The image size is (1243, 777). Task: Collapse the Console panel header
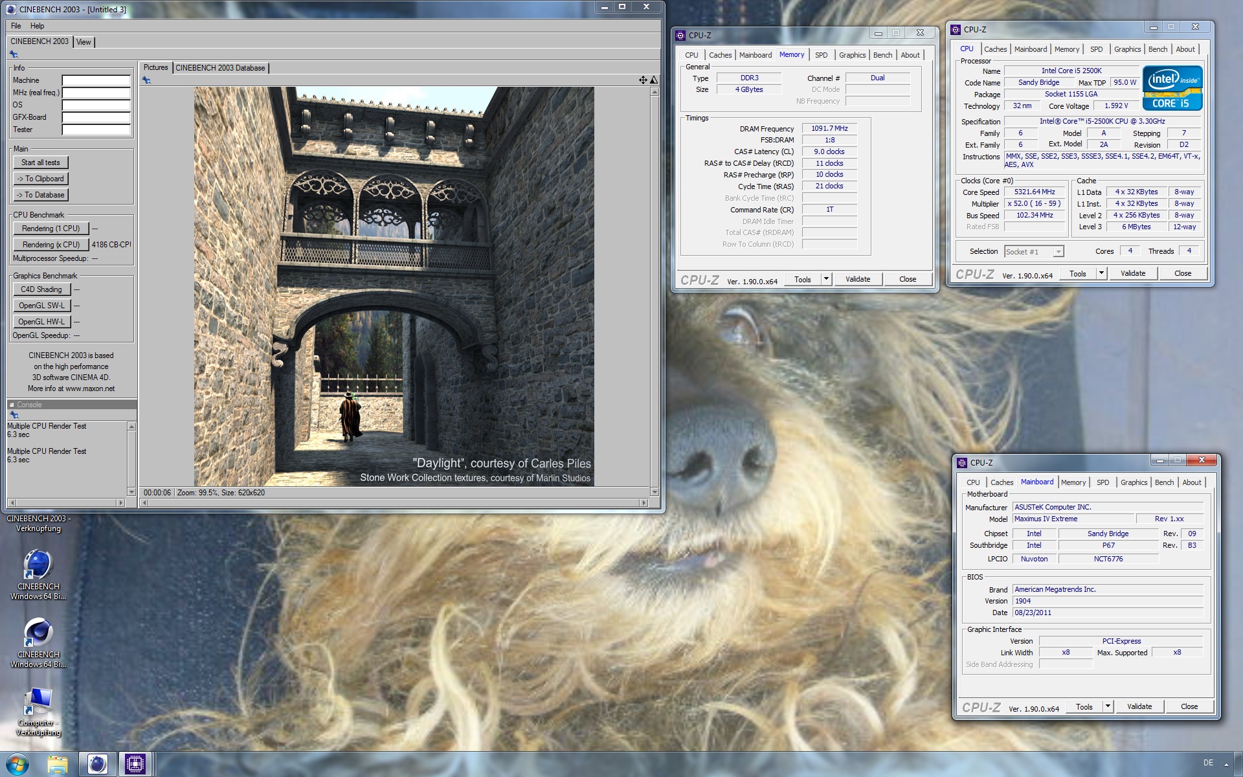point(12,405)
